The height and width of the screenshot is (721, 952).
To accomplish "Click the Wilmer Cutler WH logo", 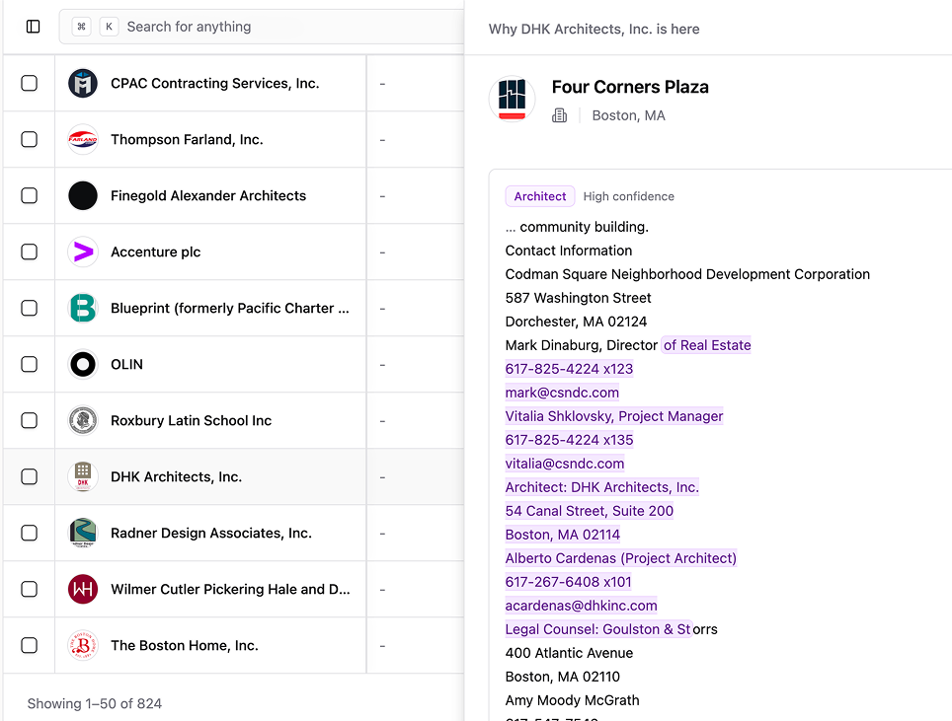I will 83,590.
